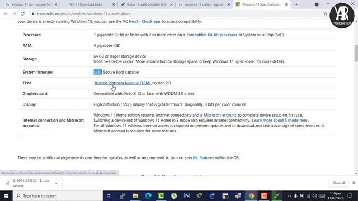Click the page's vertical scrollbar thumb

pyautogui.click(x=356, y=54)
